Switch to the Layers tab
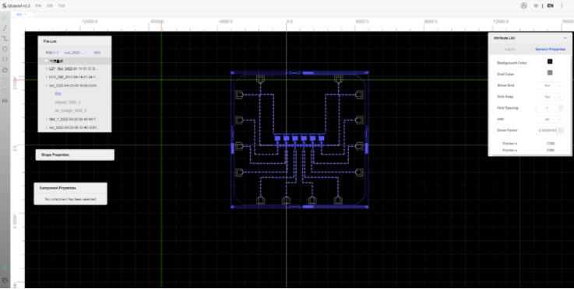Screen dimensions: 574x289 (x=509, y=49)
